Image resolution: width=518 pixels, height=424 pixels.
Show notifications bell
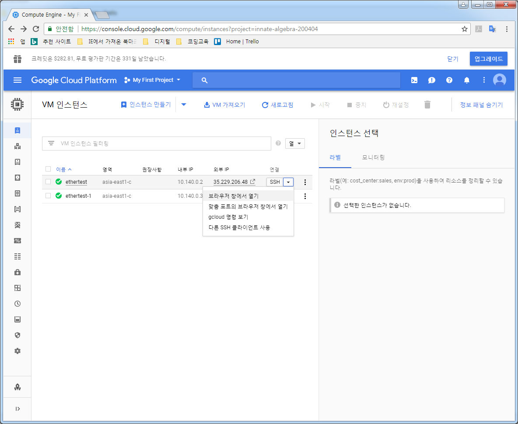tap(466, 80)
